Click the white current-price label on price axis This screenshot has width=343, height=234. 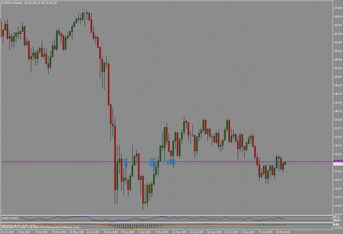[338, 164]
